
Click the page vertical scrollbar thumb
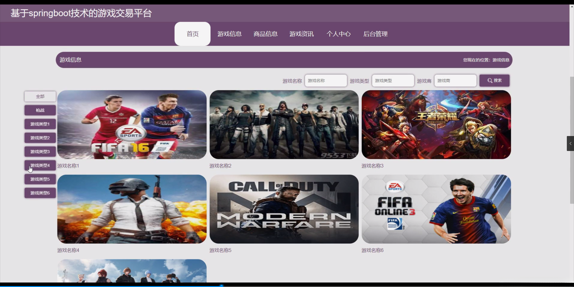(572, 140)
